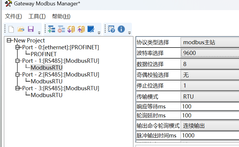Screen dimensions: 239x147
Task: Click the 传输模式 label
Action: pyautogui.click(x=147, y=97)
